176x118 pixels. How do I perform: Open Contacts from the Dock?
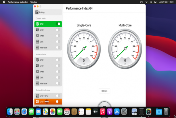click(74, 112)
